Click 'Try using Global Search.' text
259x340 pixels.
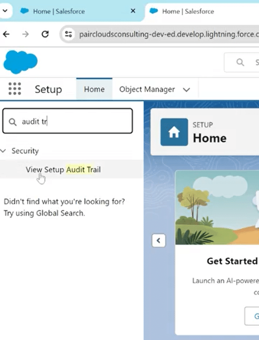[x=44, y=213]
